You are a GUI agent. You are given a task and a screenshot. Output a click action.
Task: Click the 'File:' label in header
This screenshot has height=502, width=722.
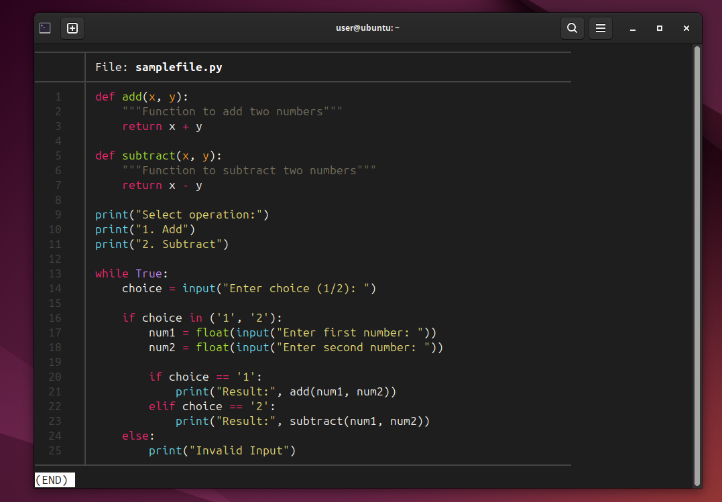point(111,67)
